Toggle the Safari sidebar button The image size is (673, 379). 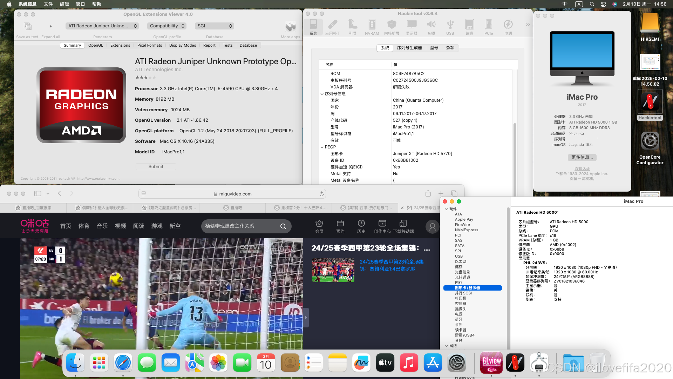click(38, 193)
